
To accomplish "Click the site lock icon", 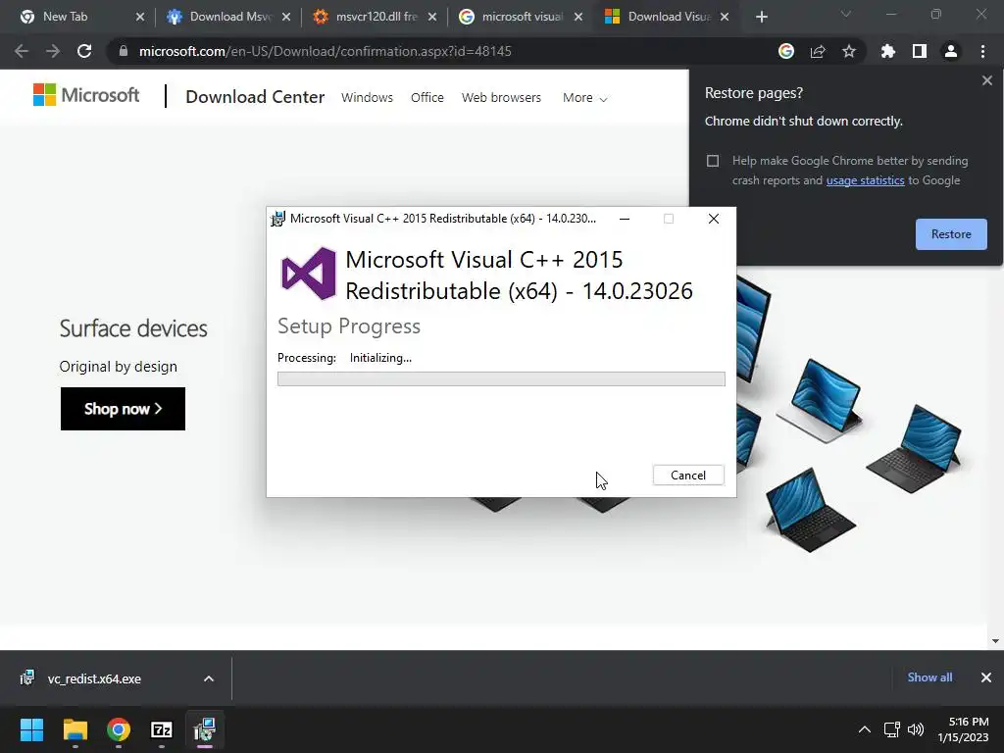I will click(x=124, y=51).
